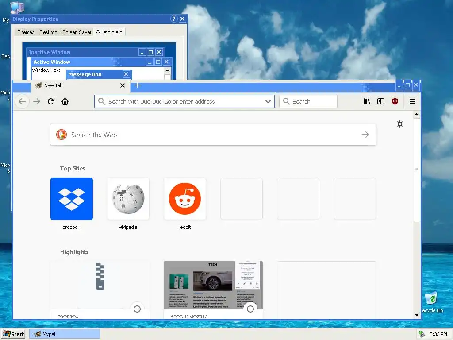Open the addons.mozilla highlight card

(x=213, y=290)
